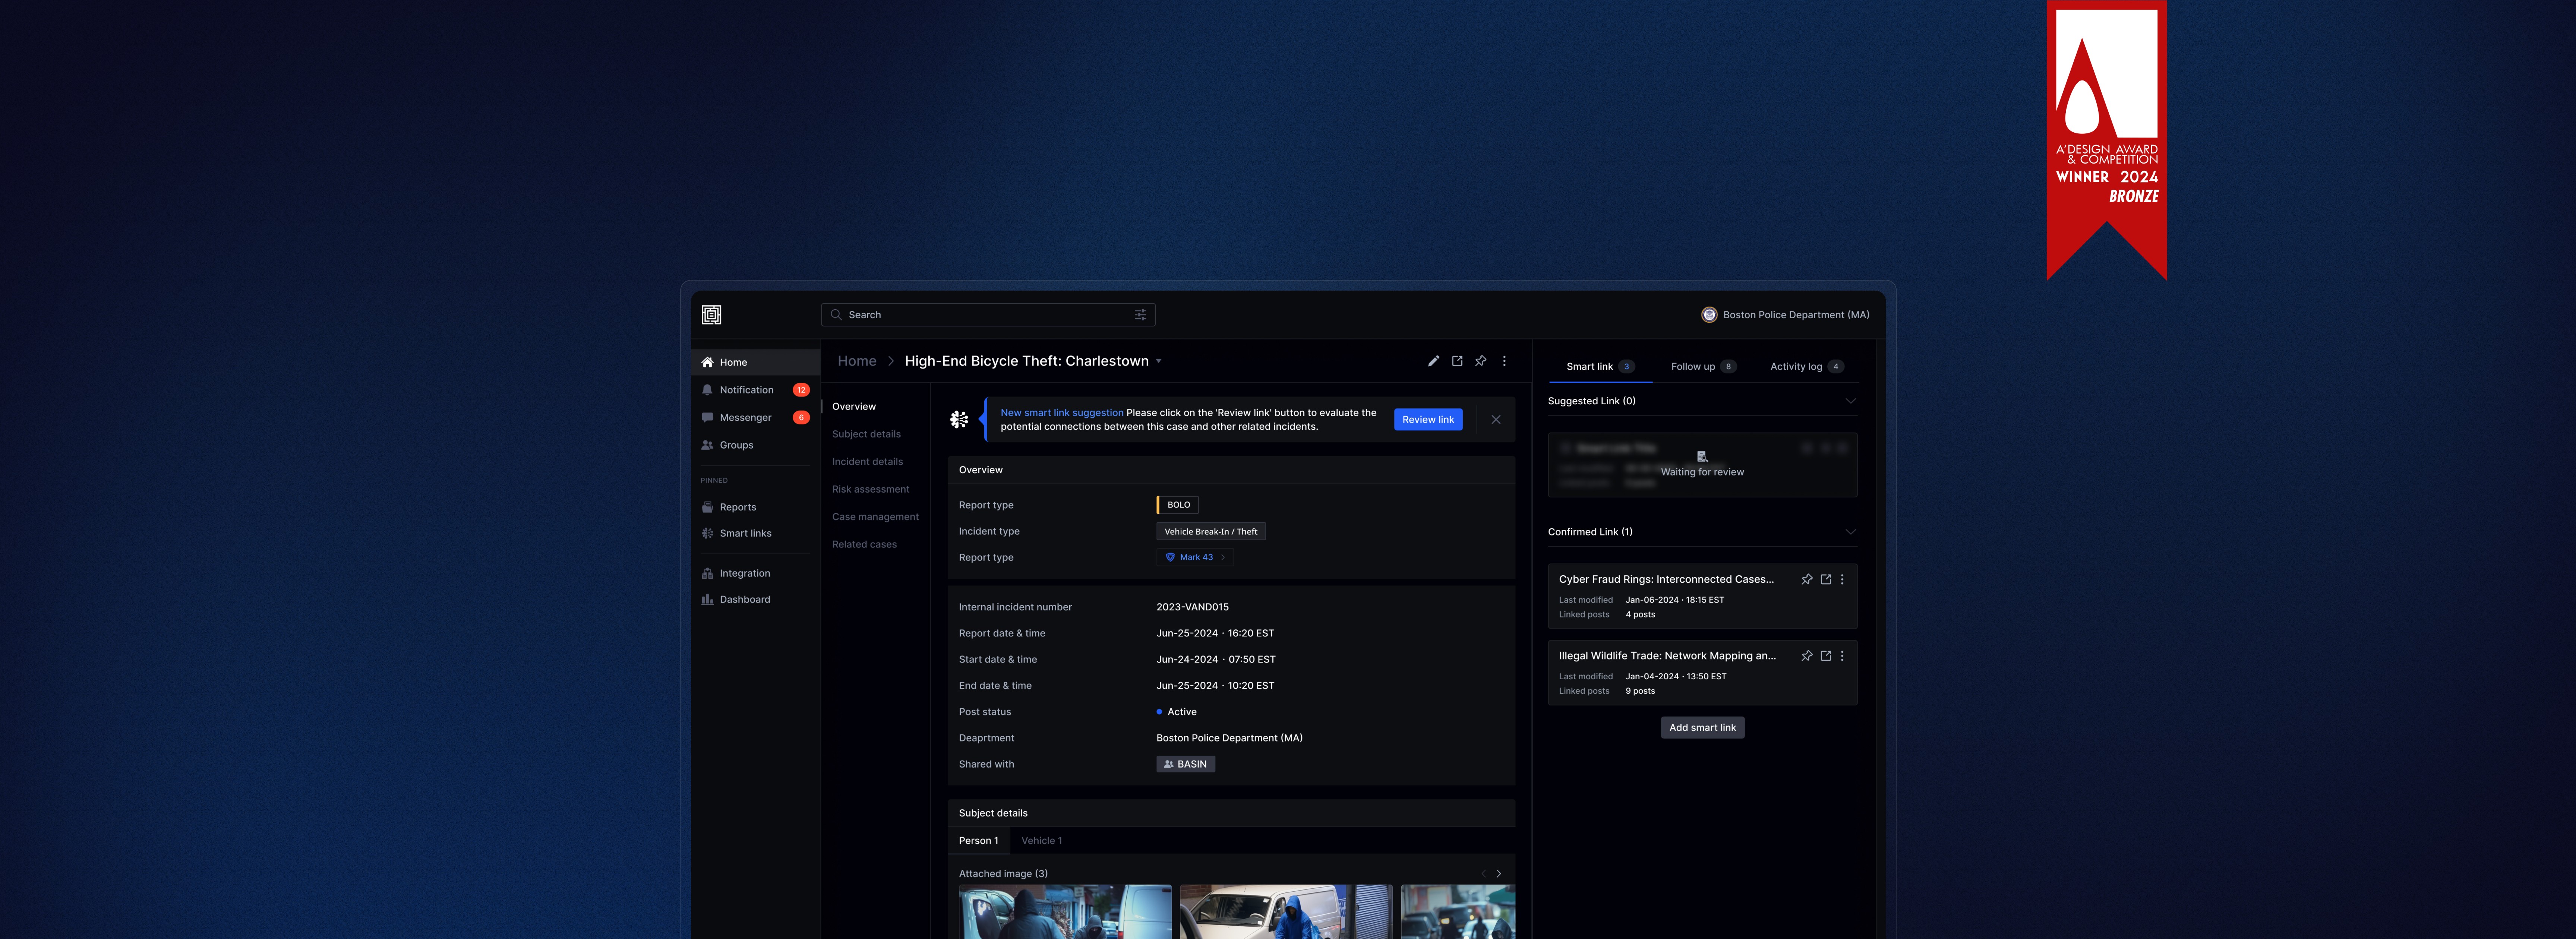Select the Vehicle 1 subject tab

[1042, 841]
